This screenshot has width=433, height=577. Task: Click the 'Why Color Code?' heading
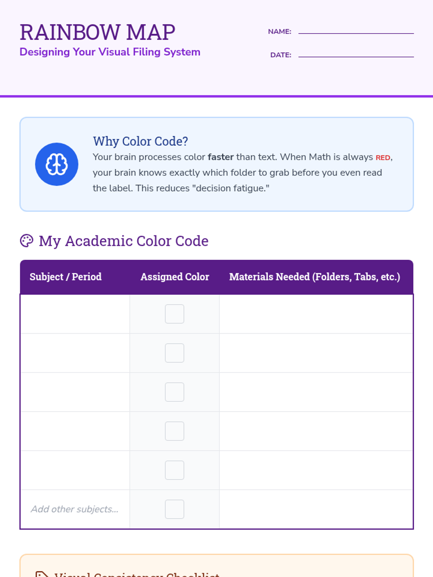[140, 141]
